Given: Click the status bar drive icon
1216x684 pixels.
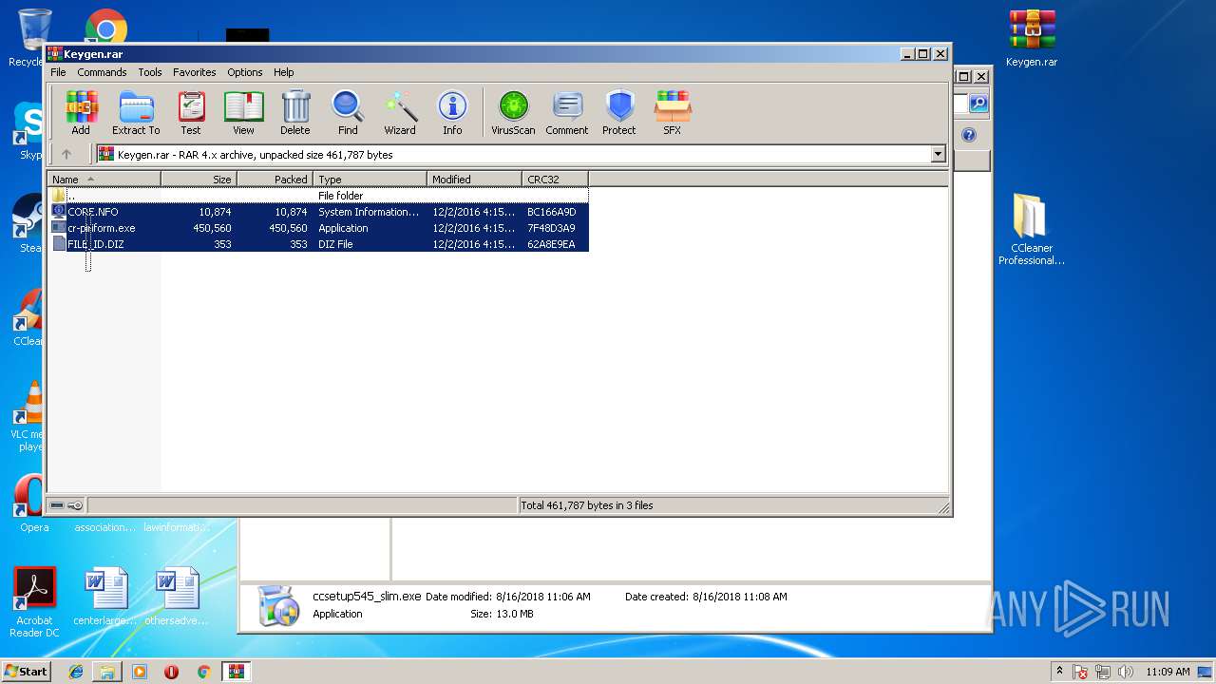Looking at the screenshot, I should pos(57,505).
